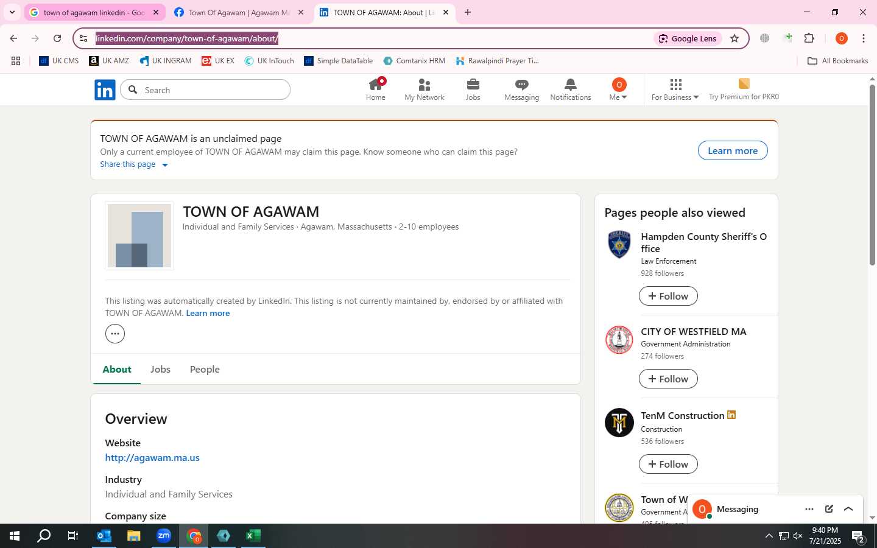Screen dimensions: 877x548
Task: Click Learn more link in listing notice
Action: coord(208,313)
